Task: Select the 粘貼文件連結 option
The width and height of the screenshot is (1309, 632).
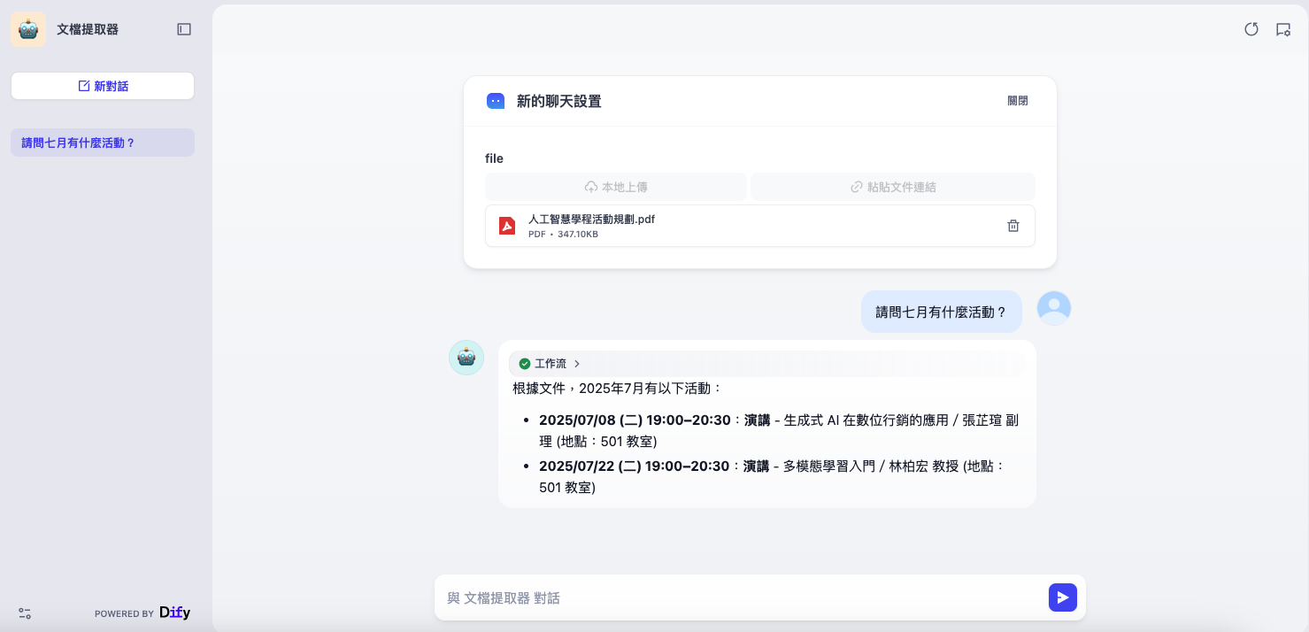Action: click(x=892, y=187)
